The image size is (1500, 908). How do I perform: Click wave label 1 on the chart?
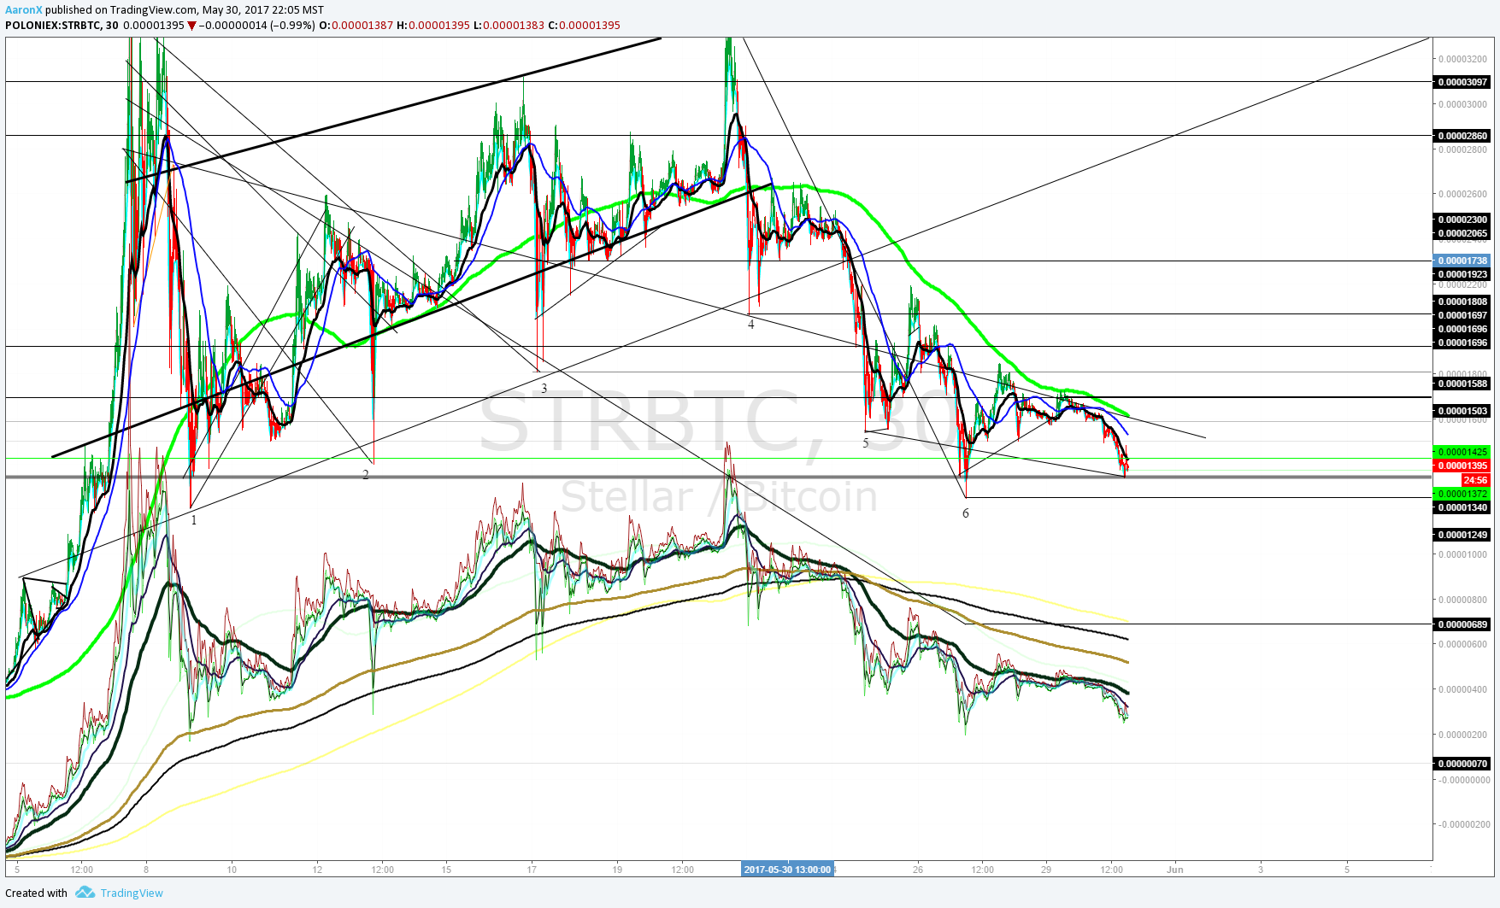click(194, 520)
